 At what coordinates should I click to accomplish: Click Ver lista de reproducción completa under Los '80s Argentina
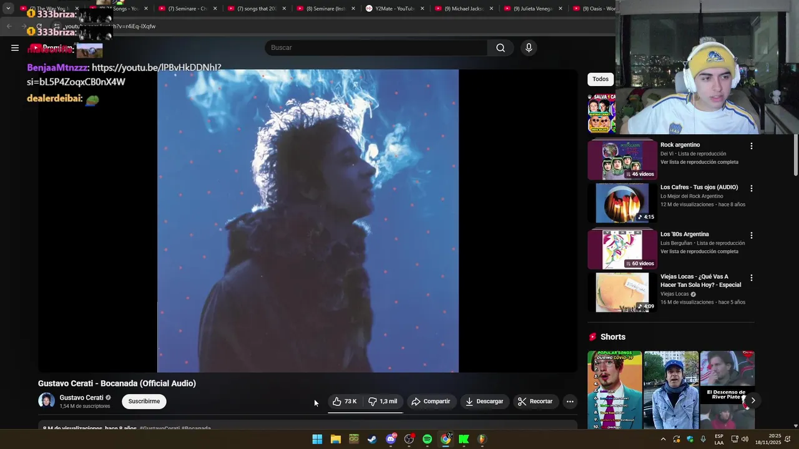pyautogui.click(x=699, y=251)
